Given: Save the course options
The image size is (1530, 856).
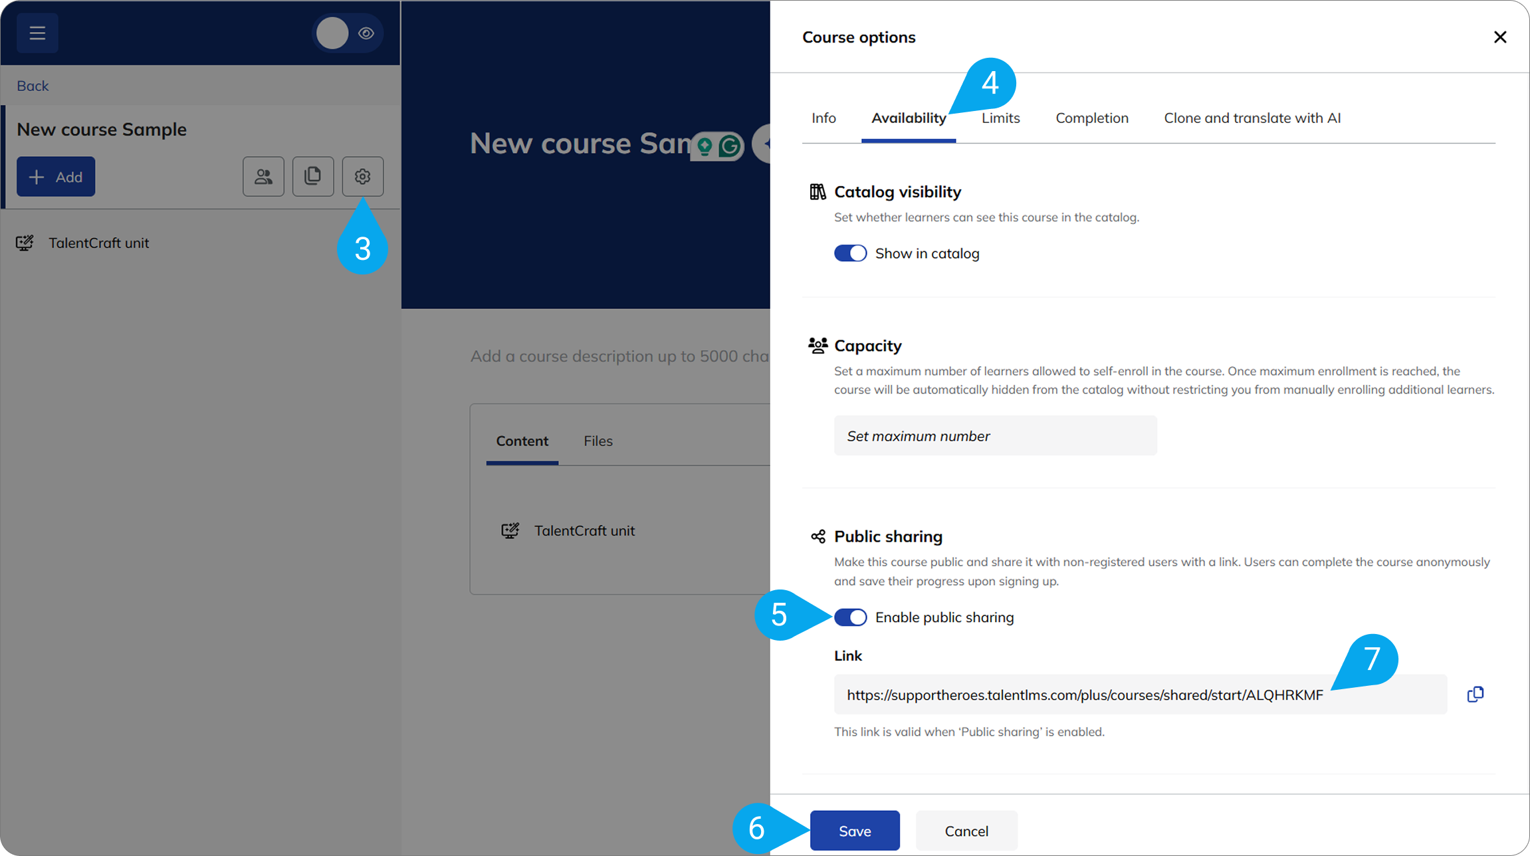Looking at the screenshot, I should pos(855,831).
